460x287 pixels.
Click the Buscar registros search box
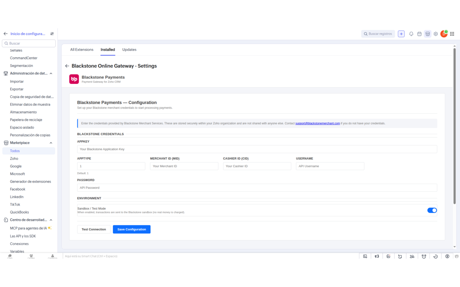click(x=378, y=34)
